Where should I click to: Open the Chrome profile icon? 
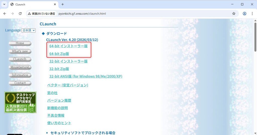[244, 14]
